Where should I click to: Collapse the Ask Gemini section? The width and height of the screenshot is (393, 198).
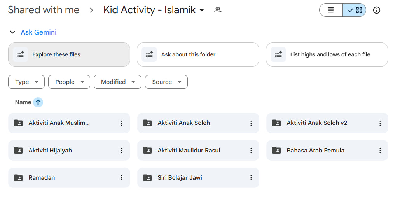12,32
